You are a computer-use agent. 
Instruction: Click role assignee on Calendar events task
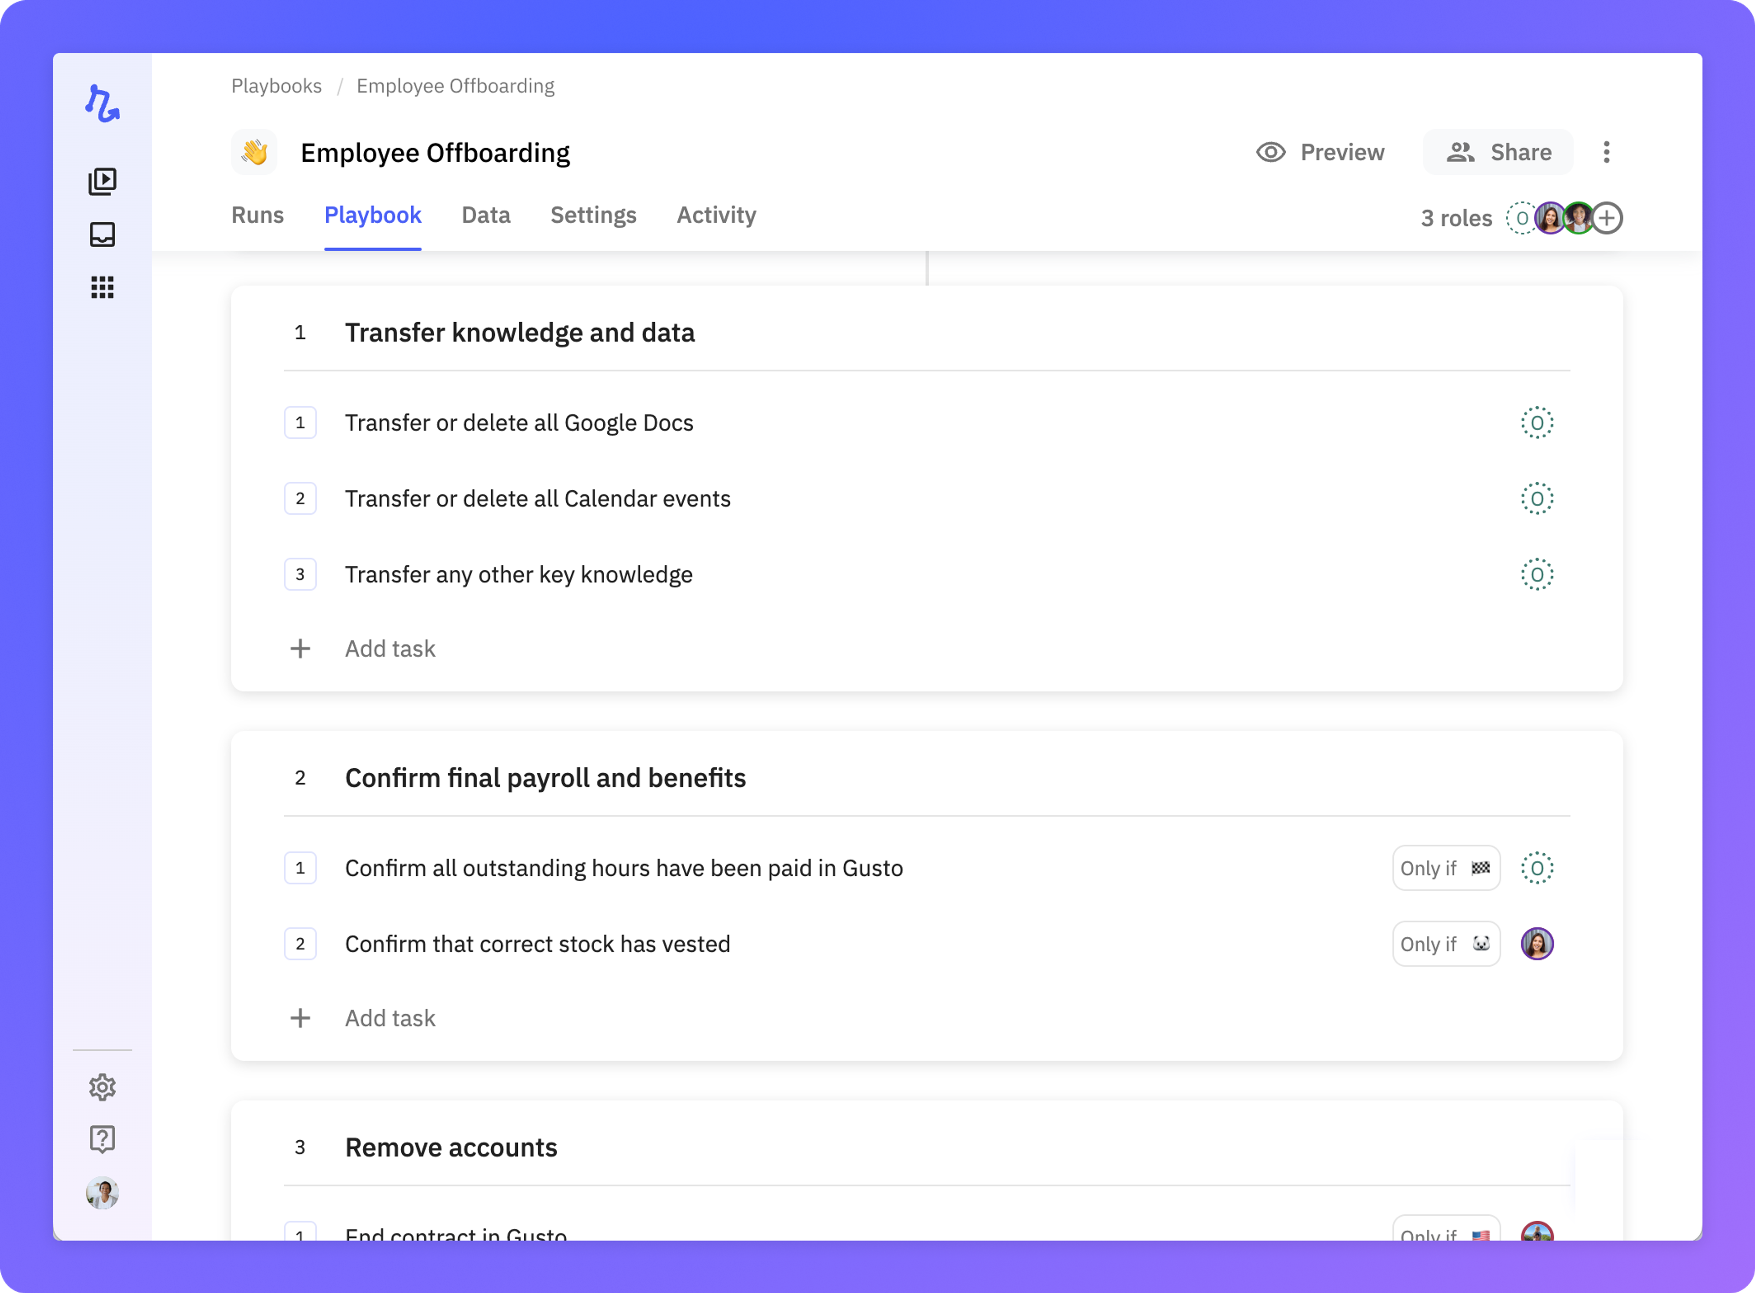point(1537,499)
